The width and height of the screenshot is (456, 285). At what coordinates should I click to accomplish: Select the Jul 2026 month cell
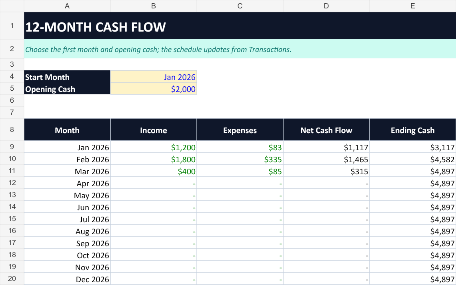pos(67,219)
